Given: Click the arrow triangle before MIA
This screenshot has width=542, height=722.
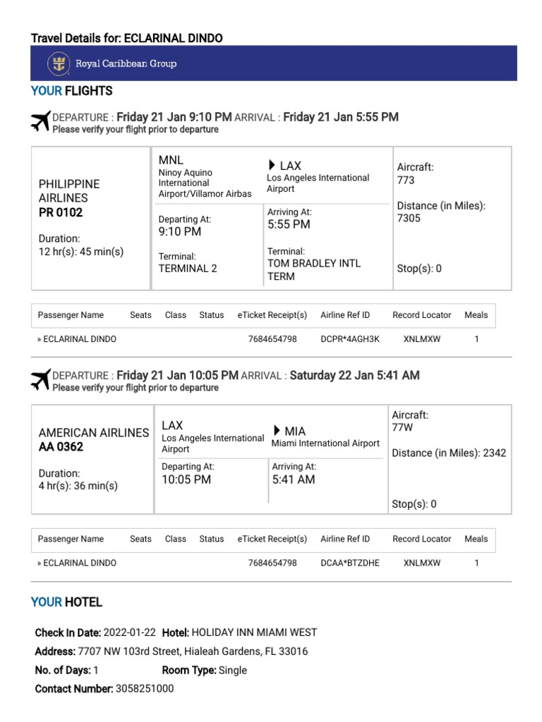Looking at the screenshot, I should 277,430.
